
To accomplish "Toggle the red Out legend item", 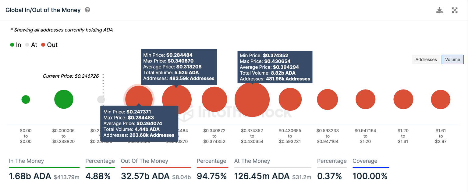I will pyautogui.click(x=49, y=45).
